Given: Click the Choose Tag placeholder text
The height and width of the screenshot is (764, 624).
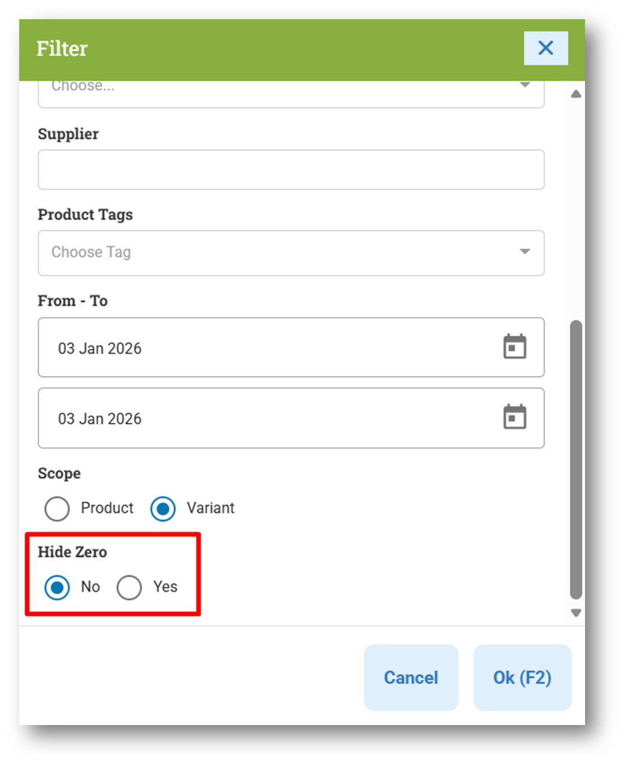Looking at the screenshot, I should click(91, 252).
